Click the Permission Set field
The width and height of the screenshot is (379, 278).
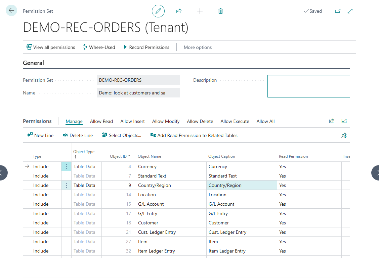click(138, 80)
